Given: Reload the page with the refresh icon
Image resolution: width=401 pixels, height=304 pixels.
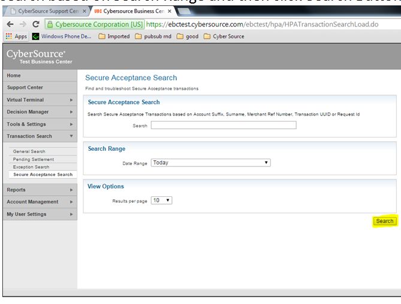Looking at the screenshot, I should point(36,25).
